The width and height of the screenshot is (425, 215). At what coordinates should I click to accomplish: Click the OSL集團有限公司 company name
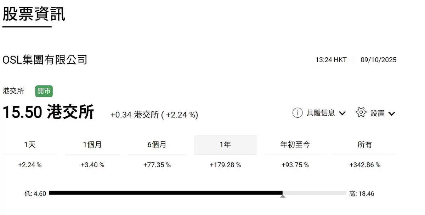[45, 60]
